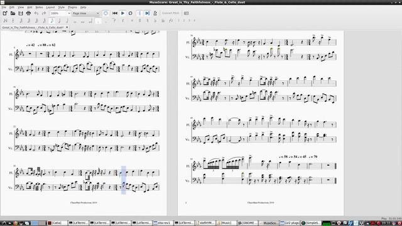The width and height of the screenshot is (402, 226).
Task: Save the score using the floppy disk icon
Action: pyautogui.click(x=21, y=13)
